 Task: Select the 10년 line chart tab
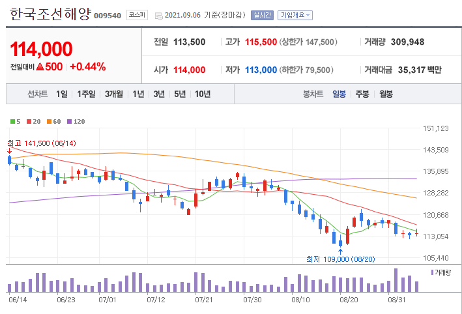point(203,94)
